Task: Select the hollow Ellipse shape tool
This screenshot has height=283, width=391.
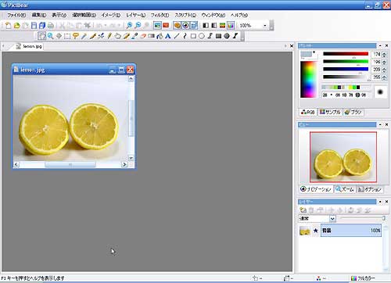Action: coord(202,36)
